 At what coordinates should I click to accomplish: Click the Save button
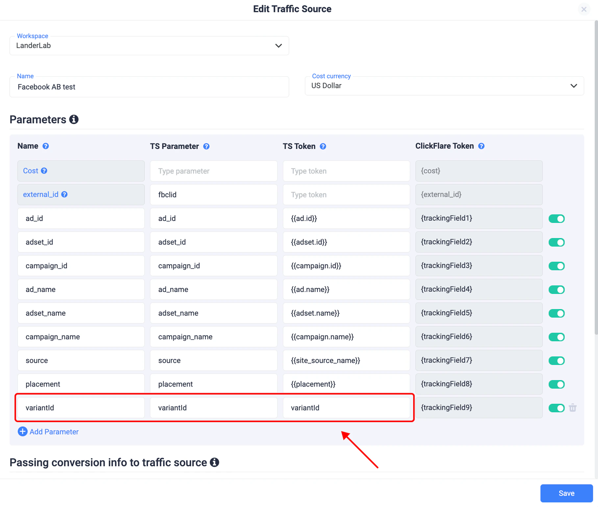(x=566, y=493)
